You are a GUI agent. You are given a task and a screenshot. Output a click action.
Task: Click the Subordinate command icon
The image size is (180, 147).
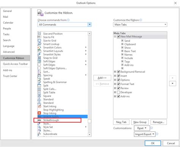pos(39,134)
